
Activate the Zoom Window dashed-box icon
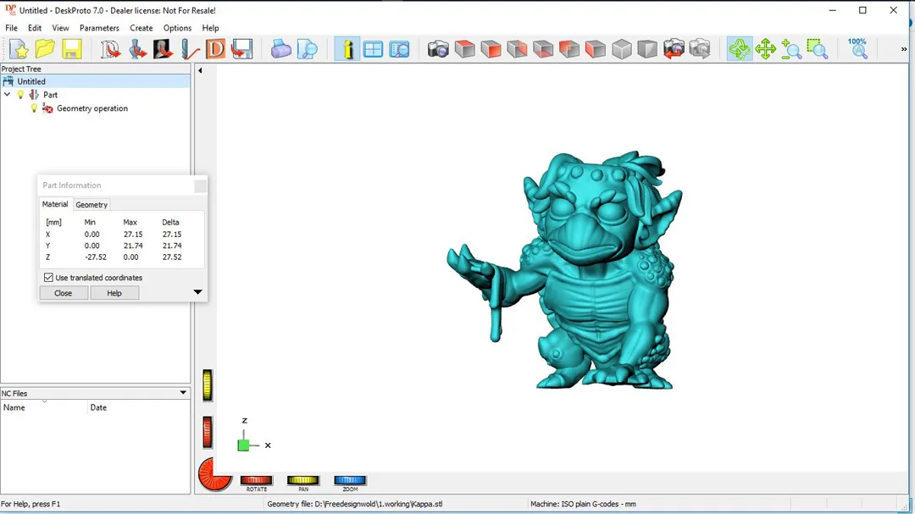click(x=818, y=49)
